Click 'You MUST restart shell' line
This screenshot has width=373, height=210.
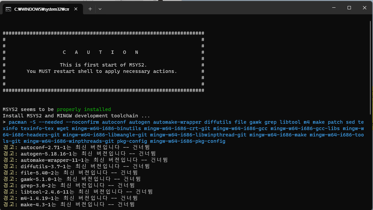(x=102, y=71)
